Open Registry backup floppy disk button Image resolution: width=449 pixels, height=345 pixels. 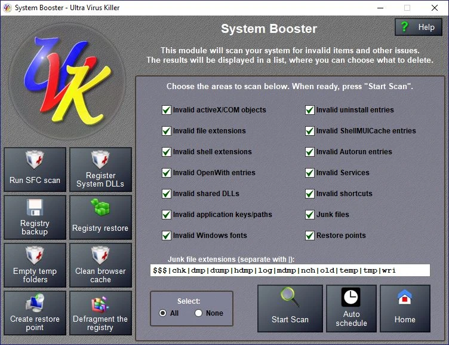coord(35,218)
